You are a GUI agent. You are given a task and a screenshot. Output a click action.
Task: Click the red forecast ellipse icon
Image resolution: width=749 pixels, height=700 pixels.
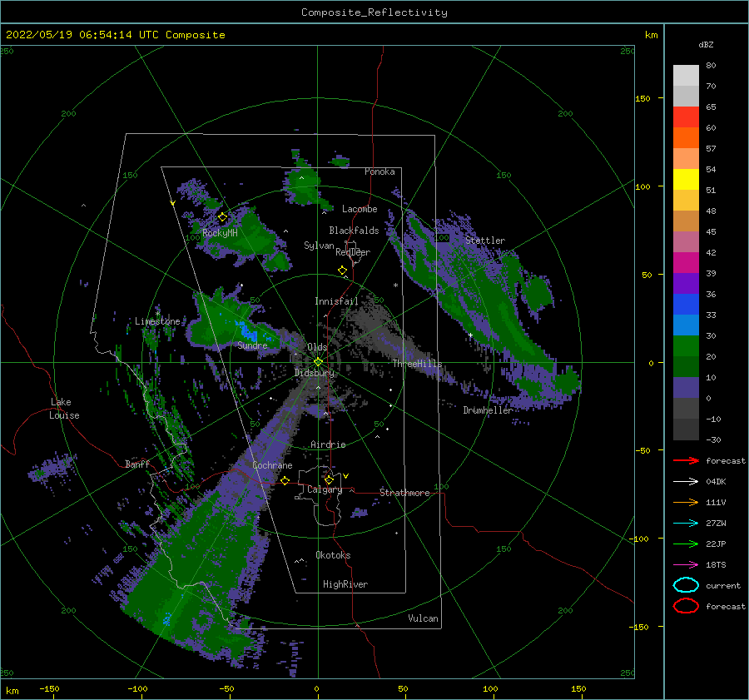pos(686,606)
